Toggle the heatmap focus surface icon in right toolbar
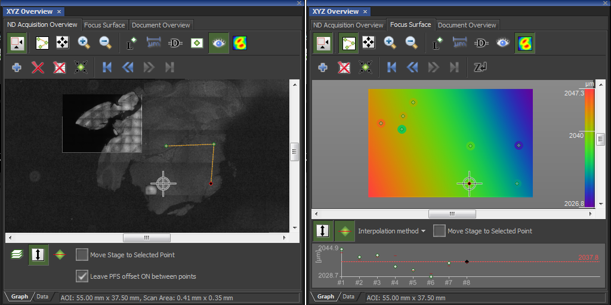Viewport: 611px width, 305px height. 525,43
